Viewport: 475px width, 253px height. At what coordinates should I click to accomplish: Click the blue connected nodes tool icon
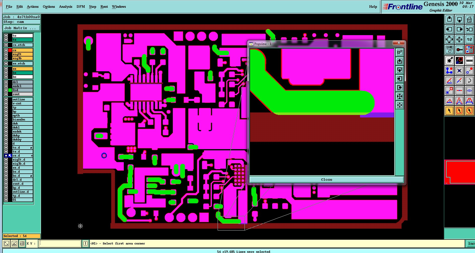pyautogui.click(x=449, y=71)
